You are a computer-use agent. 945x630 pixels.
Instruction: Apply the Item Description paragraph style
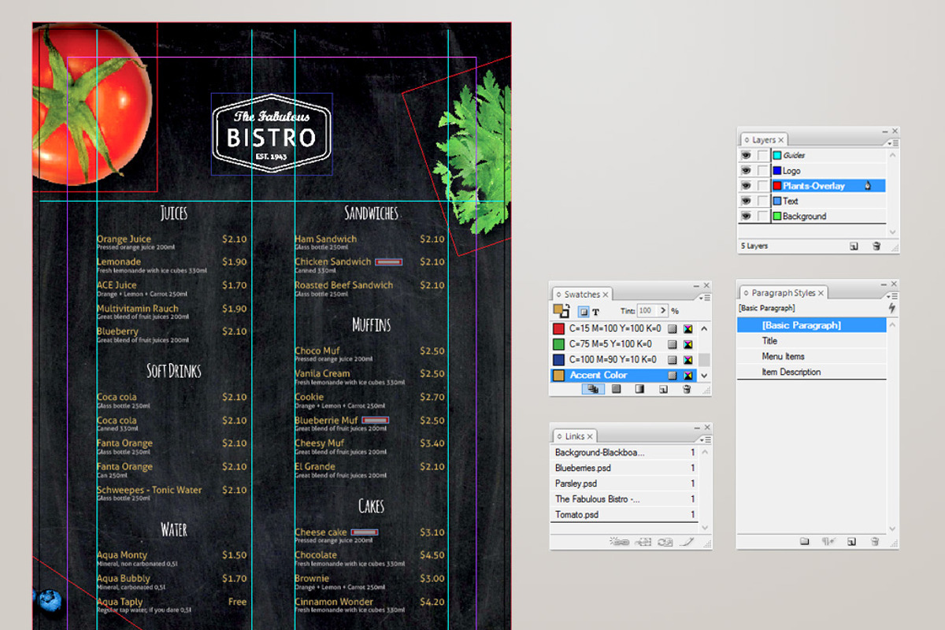812,372
